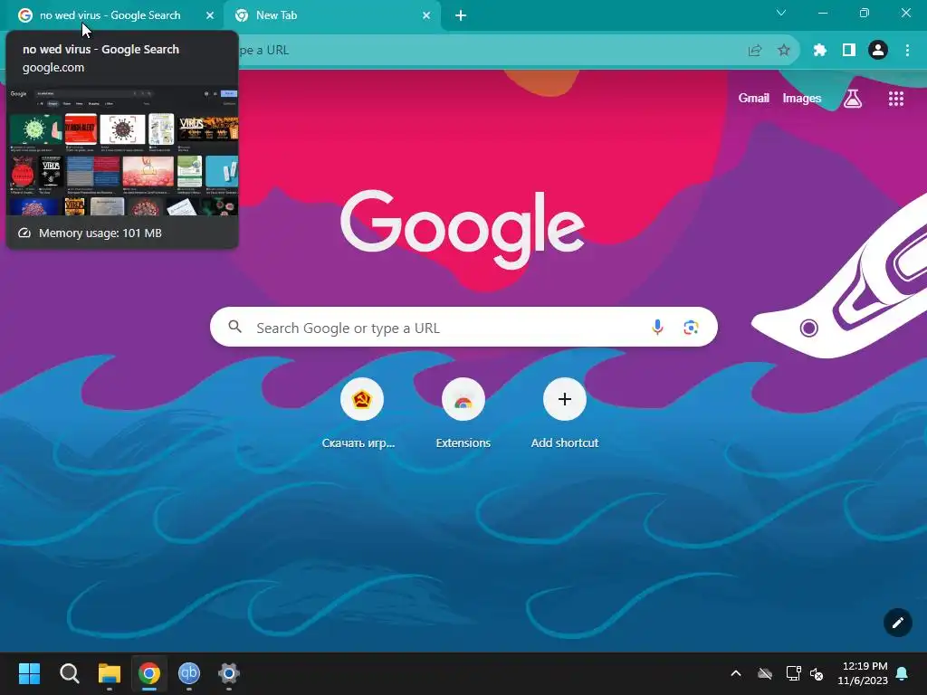Open Settings gear from taskbar
This screenshot has width=927, height=695.
click(x=229, y=673)
